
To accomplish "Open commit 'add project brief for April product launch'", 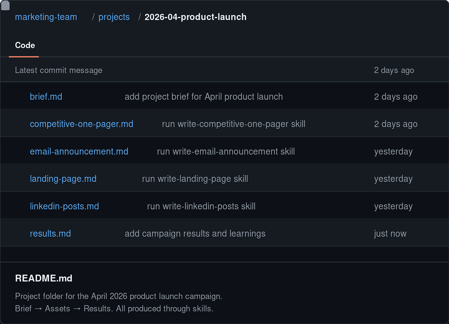I will [204, 96].
